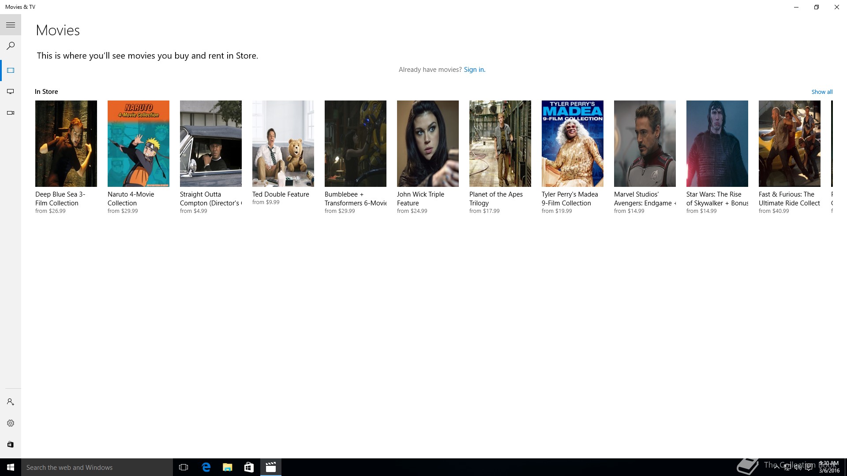This screenshot has height=476, width=847.
Task: Click the taskbar search input field
Action: tap(97, 467)
